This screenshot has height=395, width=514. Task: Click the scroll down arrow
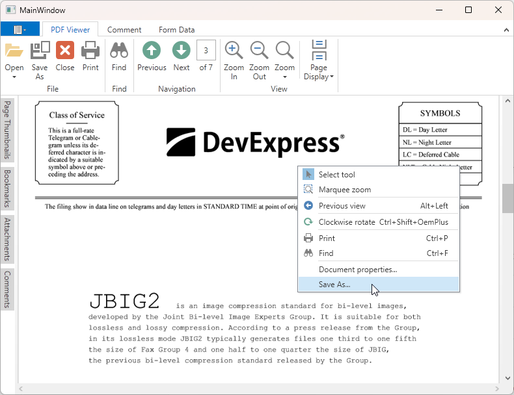507,378
